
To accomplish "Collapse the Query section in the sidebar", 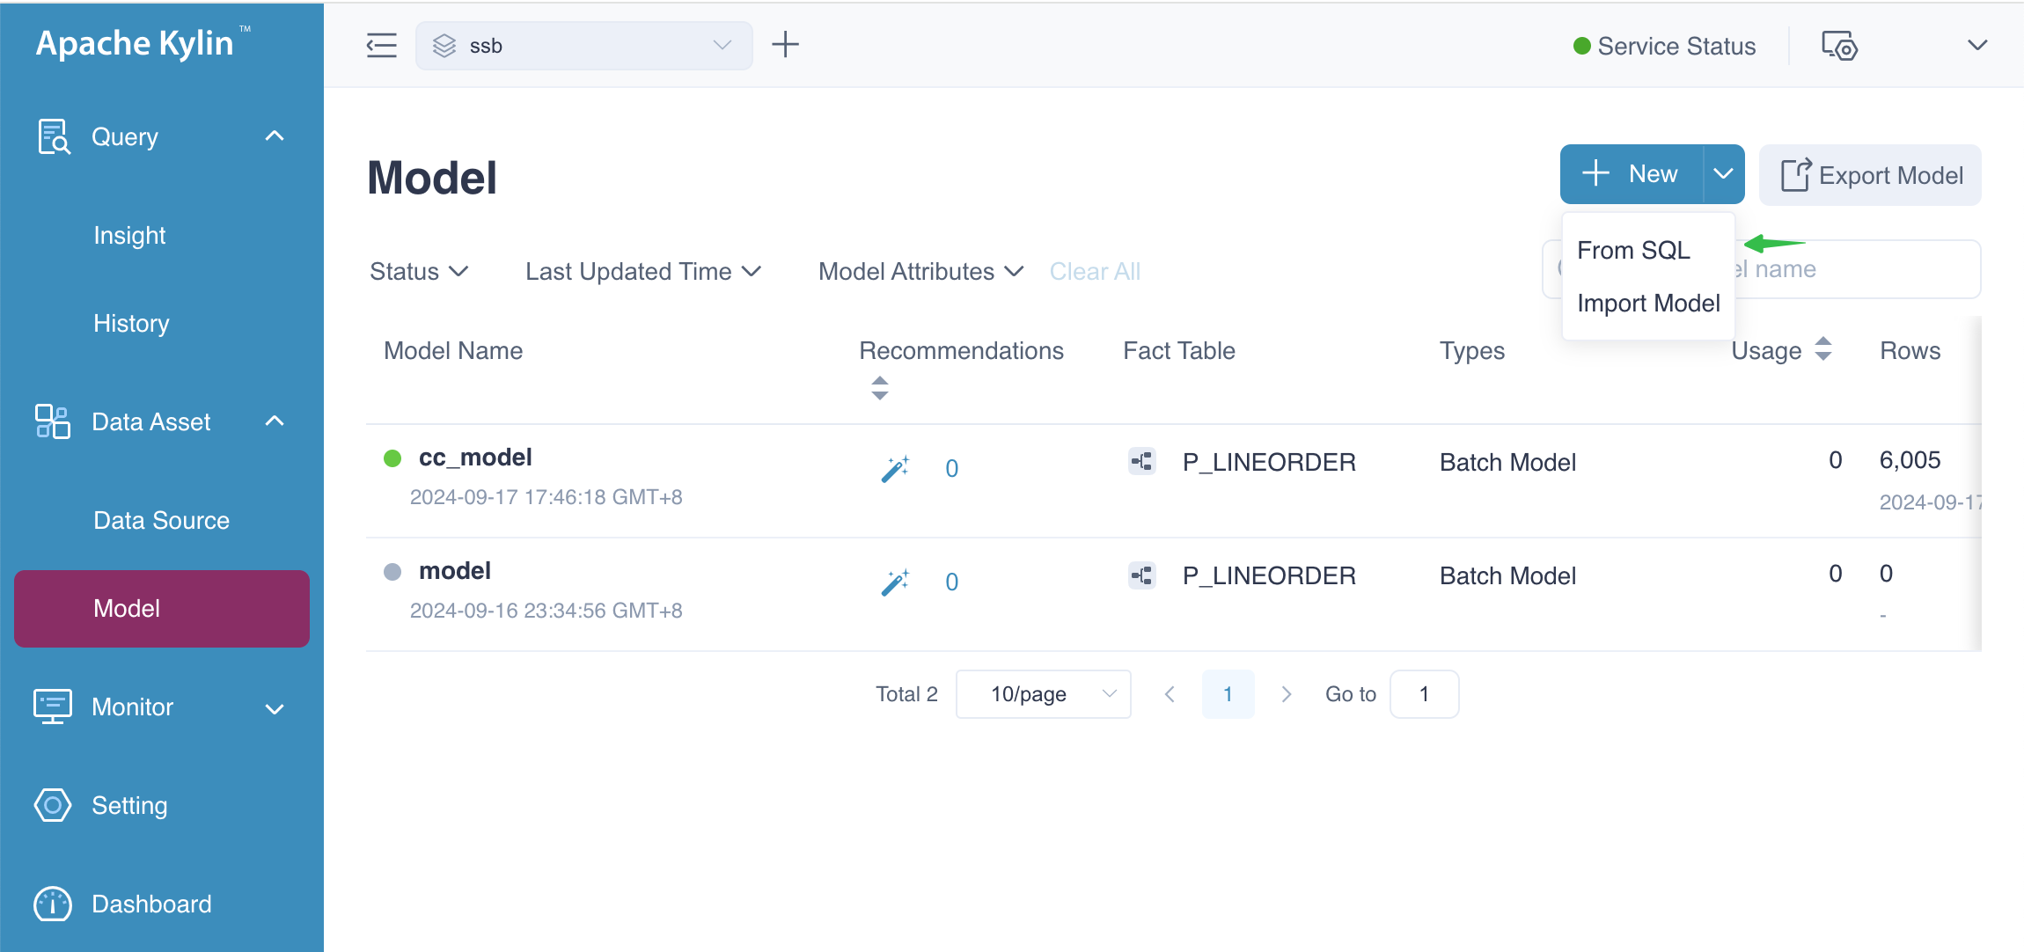I will tap(275, 136).
